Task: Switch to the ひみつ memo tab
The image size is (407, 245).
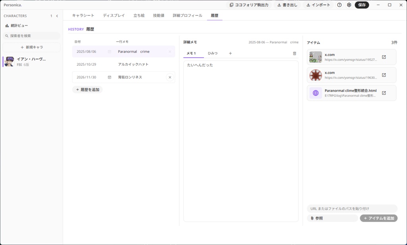Action: click(x=213, y=53)
